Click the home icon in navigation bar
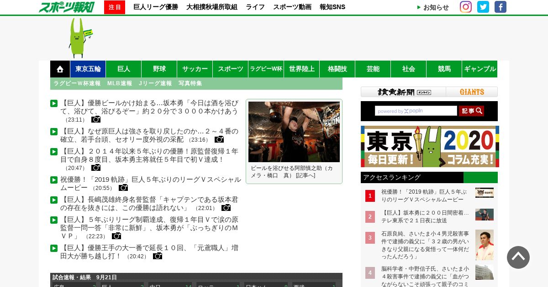This screenshot has width=548, height=287. coord(60,69)
